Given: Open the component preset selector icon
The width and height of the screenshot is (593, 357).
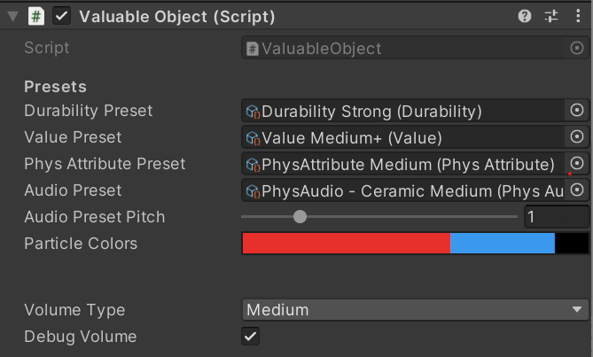Looking at the screenshot, I should click(551, 16).
